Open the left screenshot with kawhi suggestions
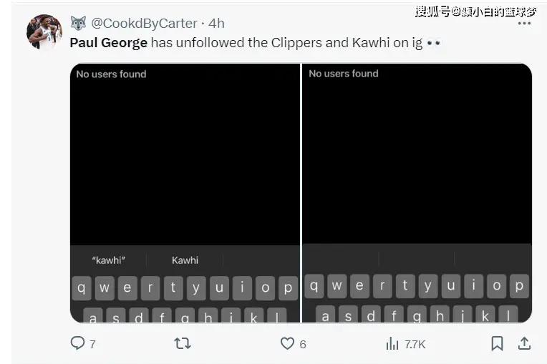 185,193
